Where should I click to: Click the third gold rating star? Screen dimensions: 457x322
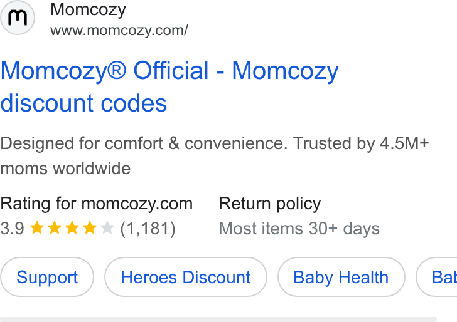[72, 227]
